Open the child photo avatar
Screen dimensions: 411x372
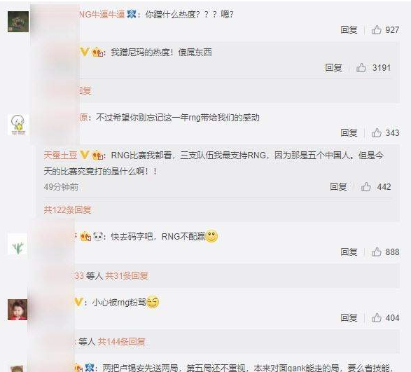tap(18, 310)
